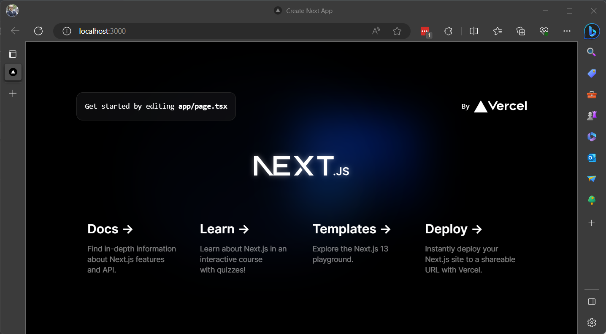606x334 pixels.
Task: Open sidebar green tree icon
Action: pos(592,200)
